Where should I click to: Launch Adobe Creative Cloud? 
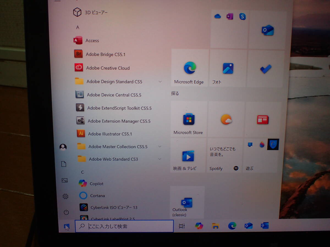click(102, 68)
